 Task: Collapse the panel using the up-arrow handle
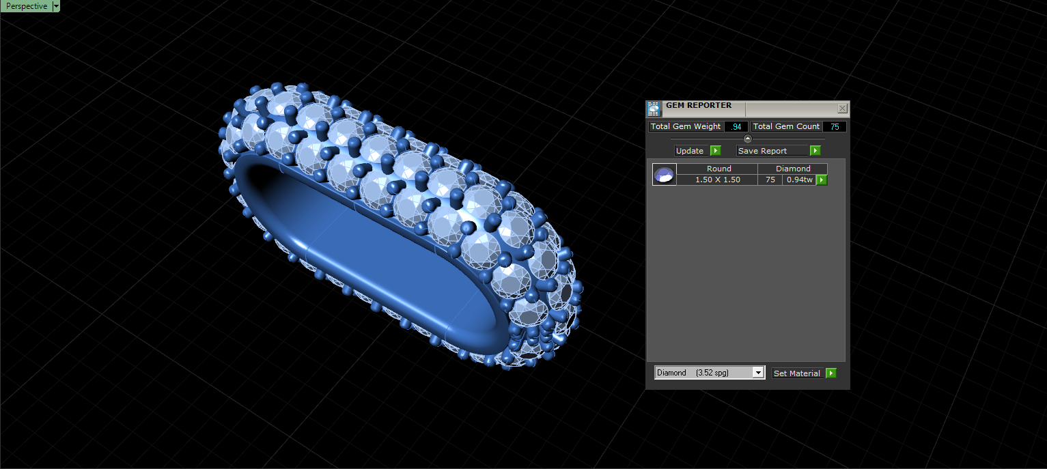747,139
